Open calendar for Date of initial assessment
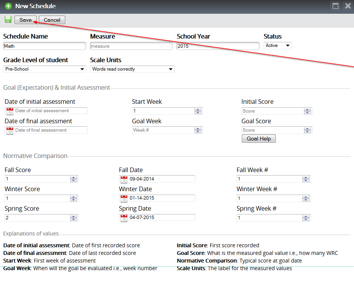This screenshot has width=354, height=282. click(10, 111)
